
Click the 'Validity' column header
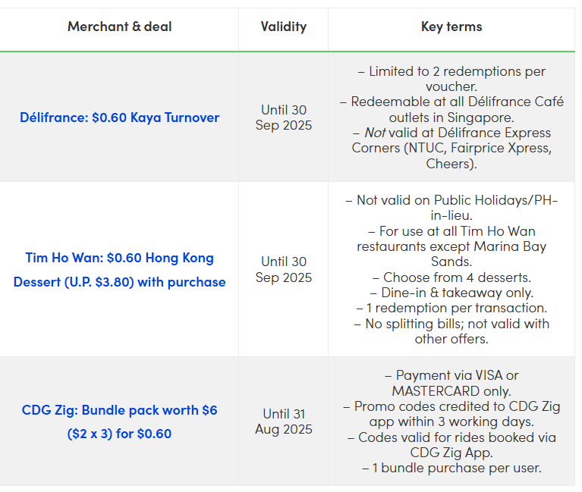[x=283, y=27]
